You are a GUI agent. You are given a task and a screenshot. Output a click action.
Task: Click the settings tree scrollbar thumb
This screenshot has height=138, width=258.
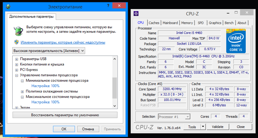115,88
